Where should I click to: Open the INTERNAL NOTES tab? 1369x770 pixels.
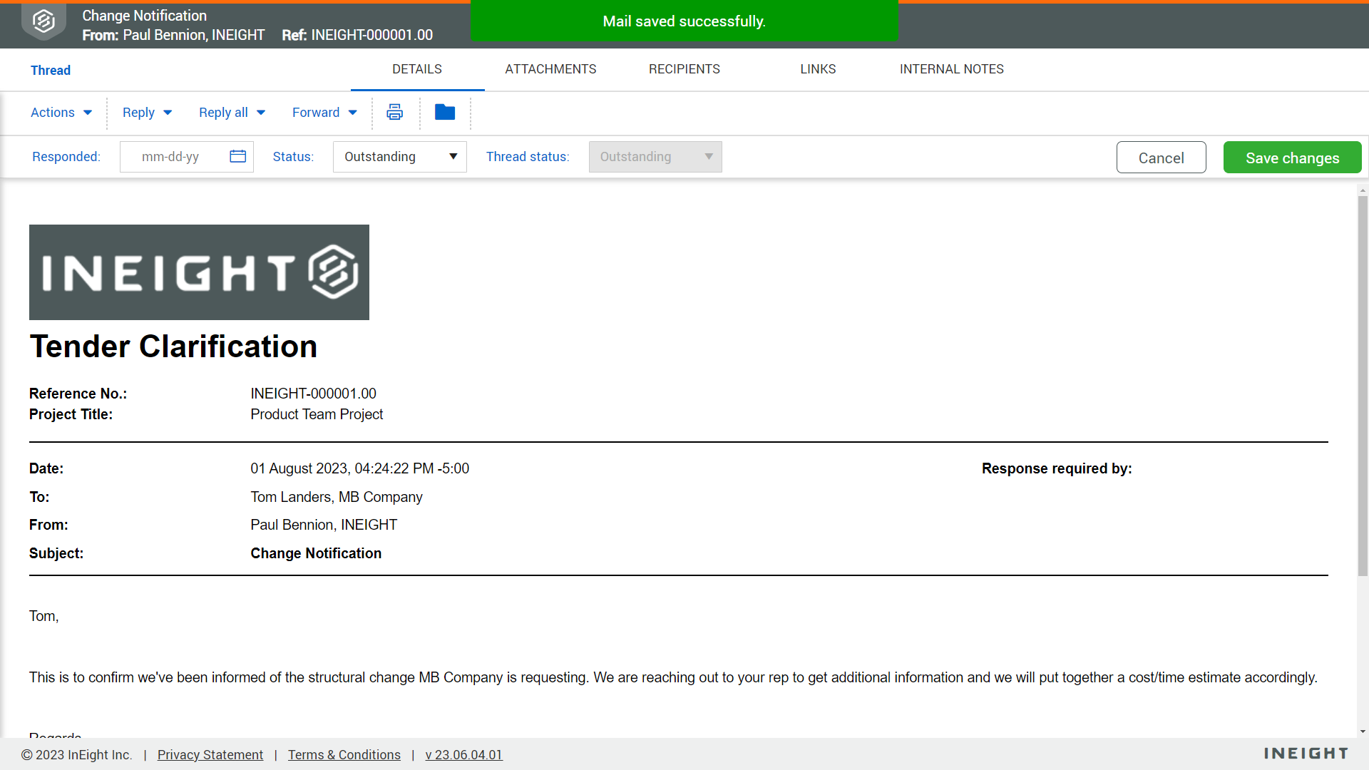point(952,69)
